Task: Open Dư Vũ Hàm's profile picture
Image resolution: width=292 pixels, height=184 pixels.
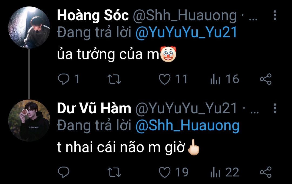Action: (29, 120)
